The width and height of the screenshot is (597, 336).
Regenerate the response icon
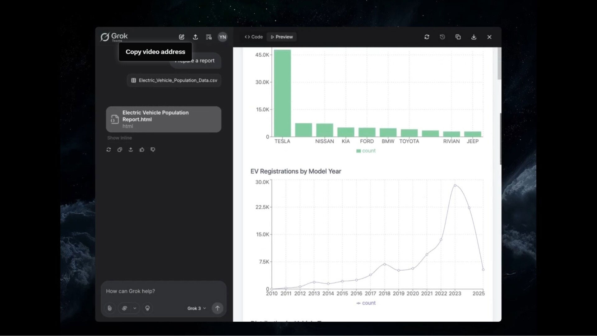click(109, 150)
